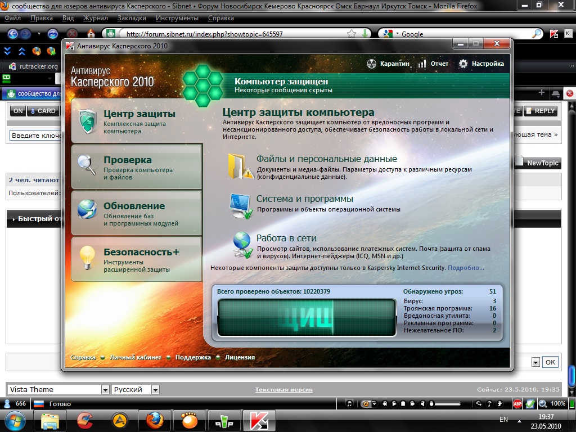Image resolution: width=576 pixels, height=432 pixels.
Task: Open Личный кабинет in Kaspersky
Action: (x=136, y=357)
